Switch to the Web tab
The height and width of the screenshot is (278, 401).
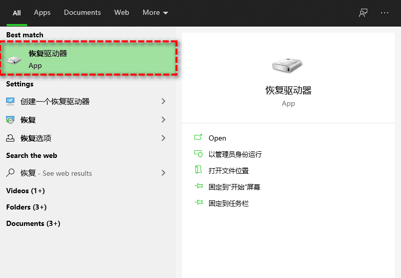(122, 12)
